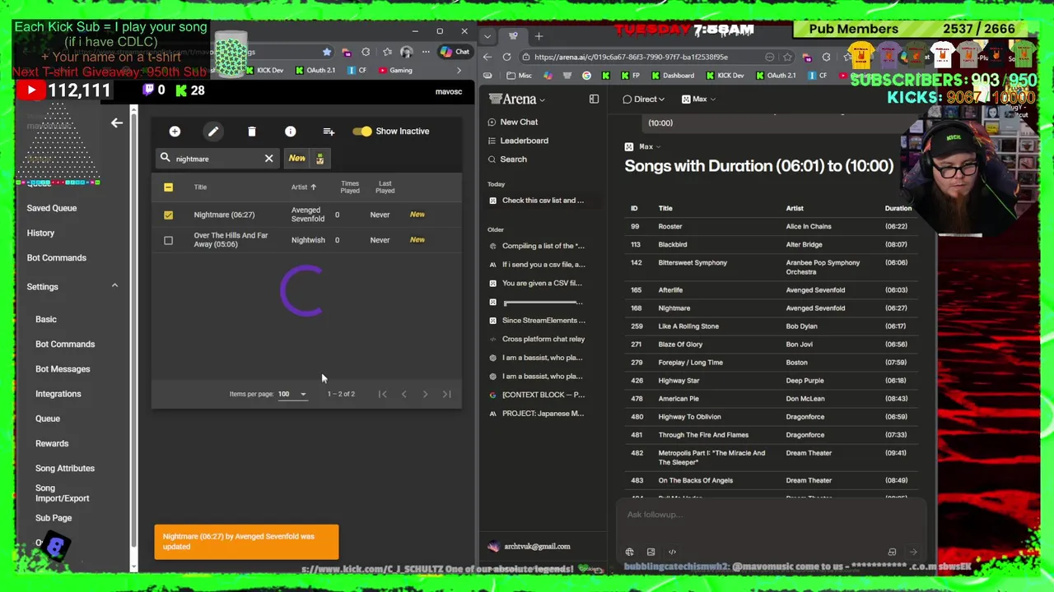The image size is (1054, 592).
Task: Click the small picture filter icon beside New
Action: point(319,159)
